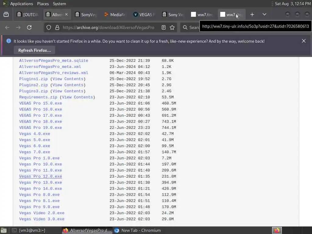Screen dimensions: 312x234
Task: Download Vegas Pro 9.0.exe
Action: pos(39,207)
